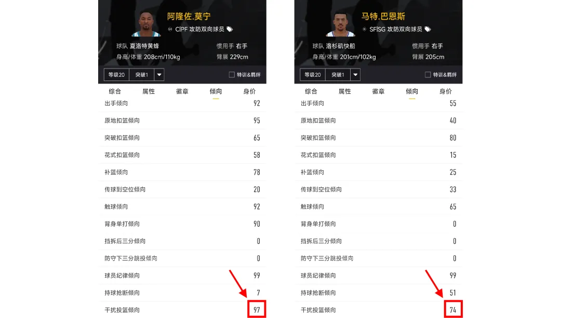Open 身价 tab on right card
561x318 pixels.
pos(446,91)
